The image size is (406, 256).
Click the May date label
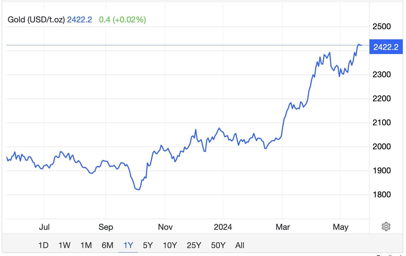pos(341,227)
